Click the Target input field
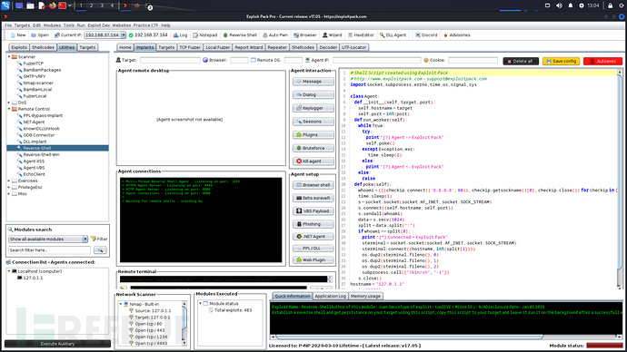 pos(170,60)
